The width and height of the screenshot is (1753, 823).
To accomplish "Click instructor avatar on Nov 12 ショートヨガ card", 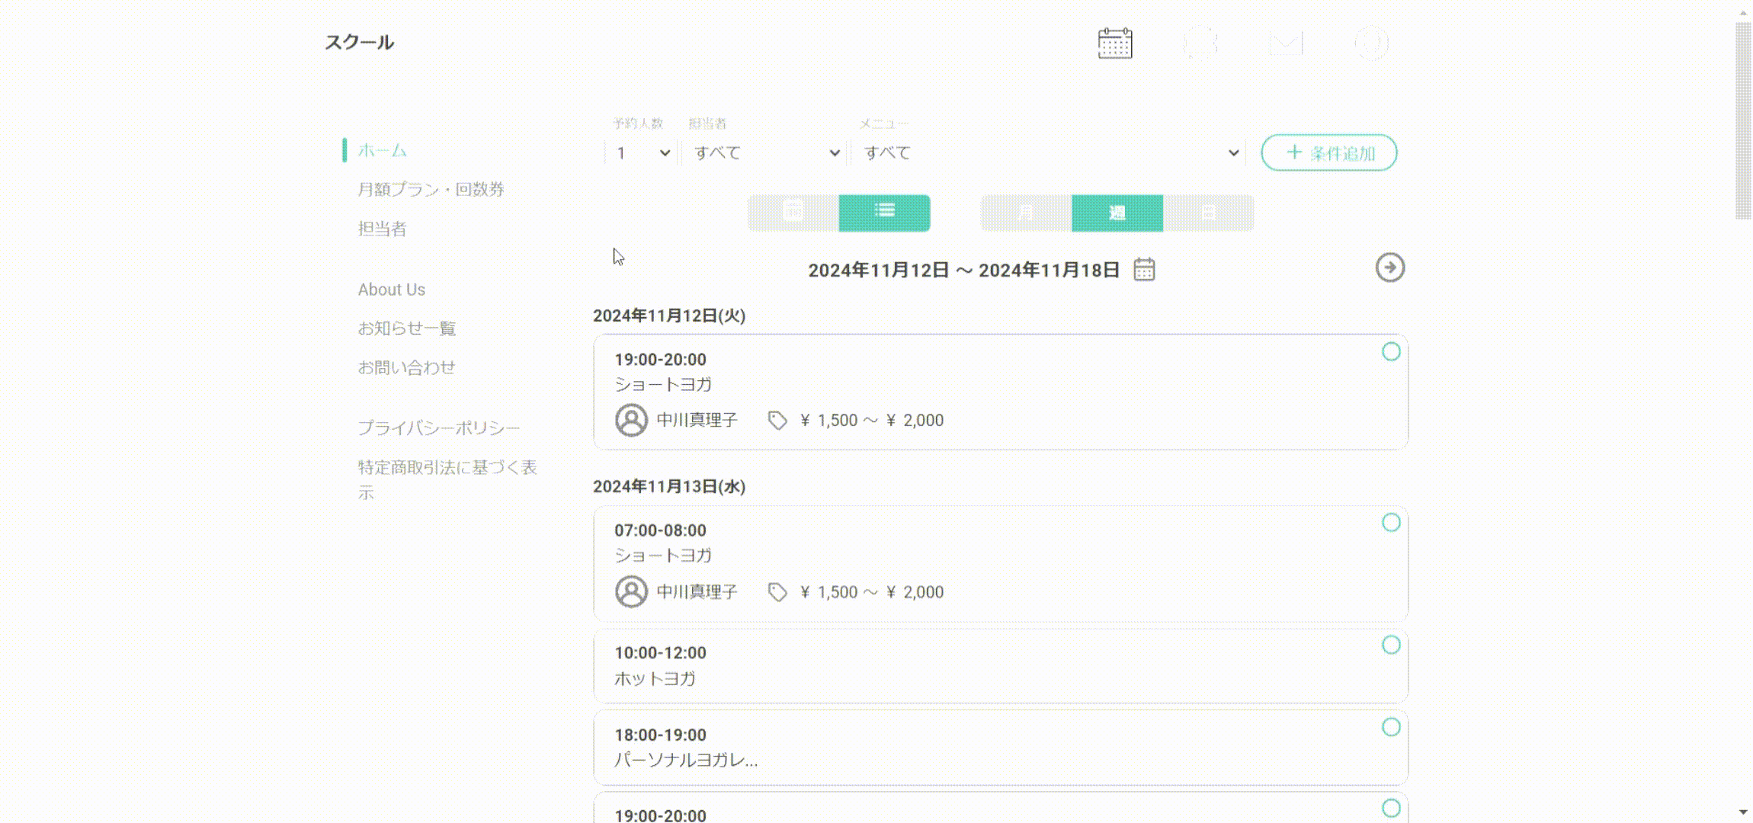I will [631, 420].
